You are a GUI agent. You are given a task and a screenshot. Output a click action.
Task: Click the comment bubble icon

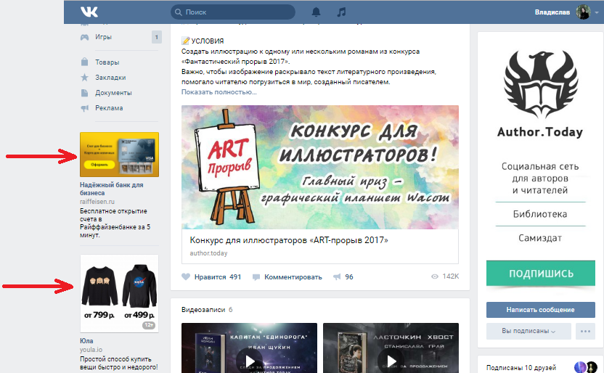click(x=256, y=277)
